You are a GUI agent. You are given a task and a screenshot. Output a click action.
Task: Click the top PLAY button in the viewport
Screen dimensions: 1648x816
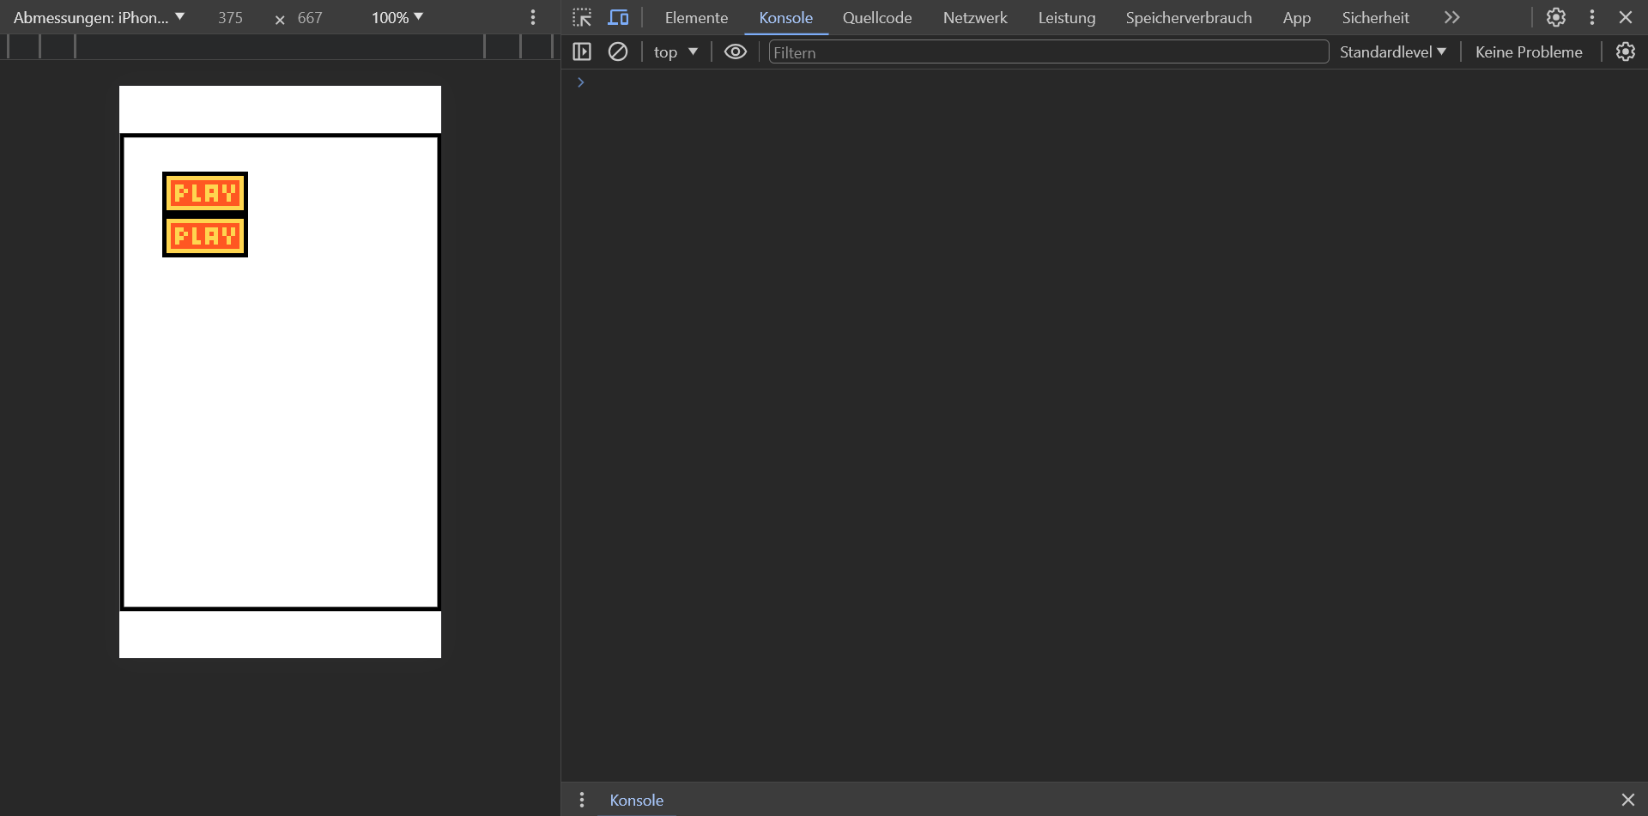pyautogui.click(x=205, y=192)
